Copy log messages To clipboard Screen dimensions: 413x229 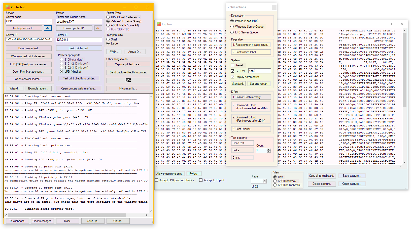tap(17, 221)
